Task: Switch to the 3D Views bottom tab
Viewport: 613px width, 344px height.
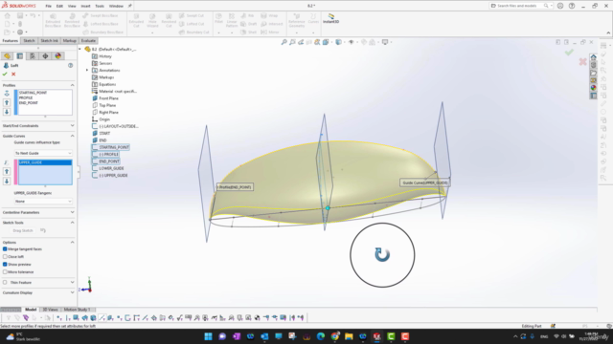Action: point(50,310)
